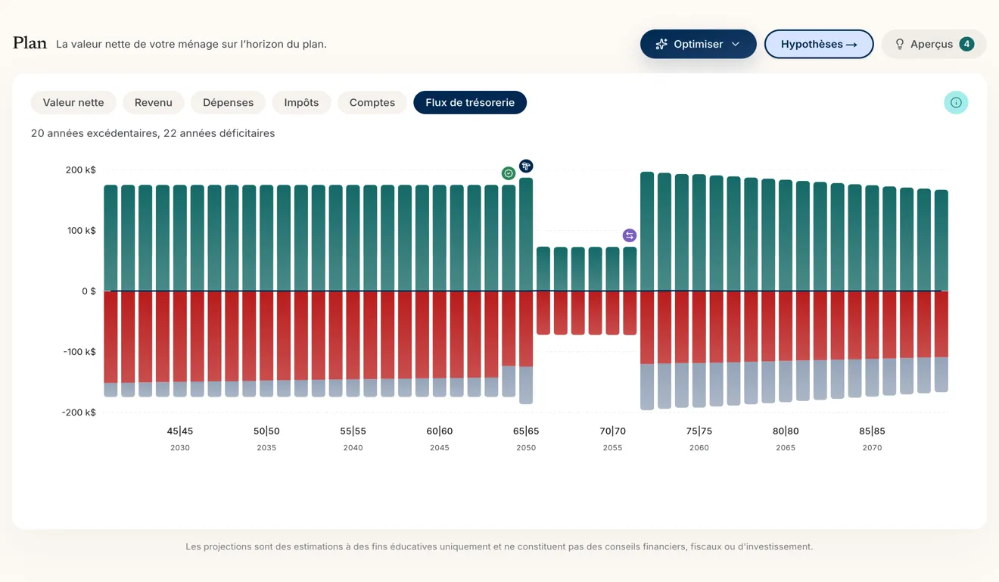
Task: Open the Aperçus panel
Action: pos(934,44)
